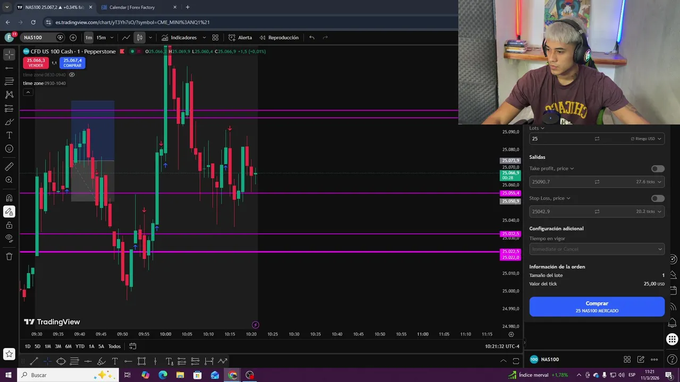Open the three-dots more menu beside NAS100
This screenshot has height=382, width=680.
point(654,360)
